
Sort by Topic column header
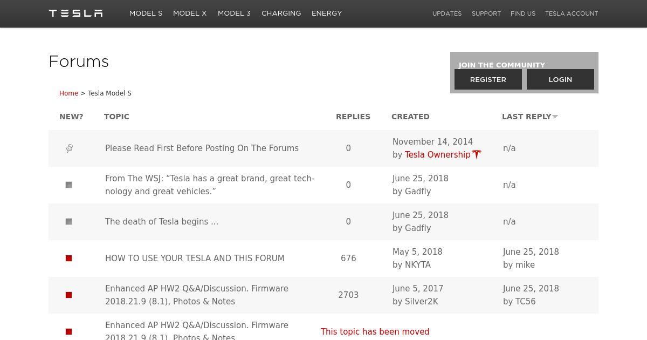[x=116, y=117]
